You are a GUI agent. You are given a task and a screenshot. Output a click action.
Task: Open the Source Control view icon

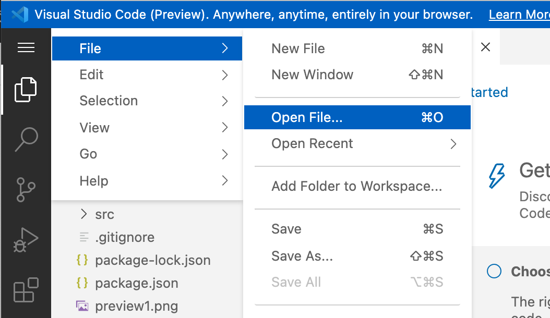pos(26,189)
